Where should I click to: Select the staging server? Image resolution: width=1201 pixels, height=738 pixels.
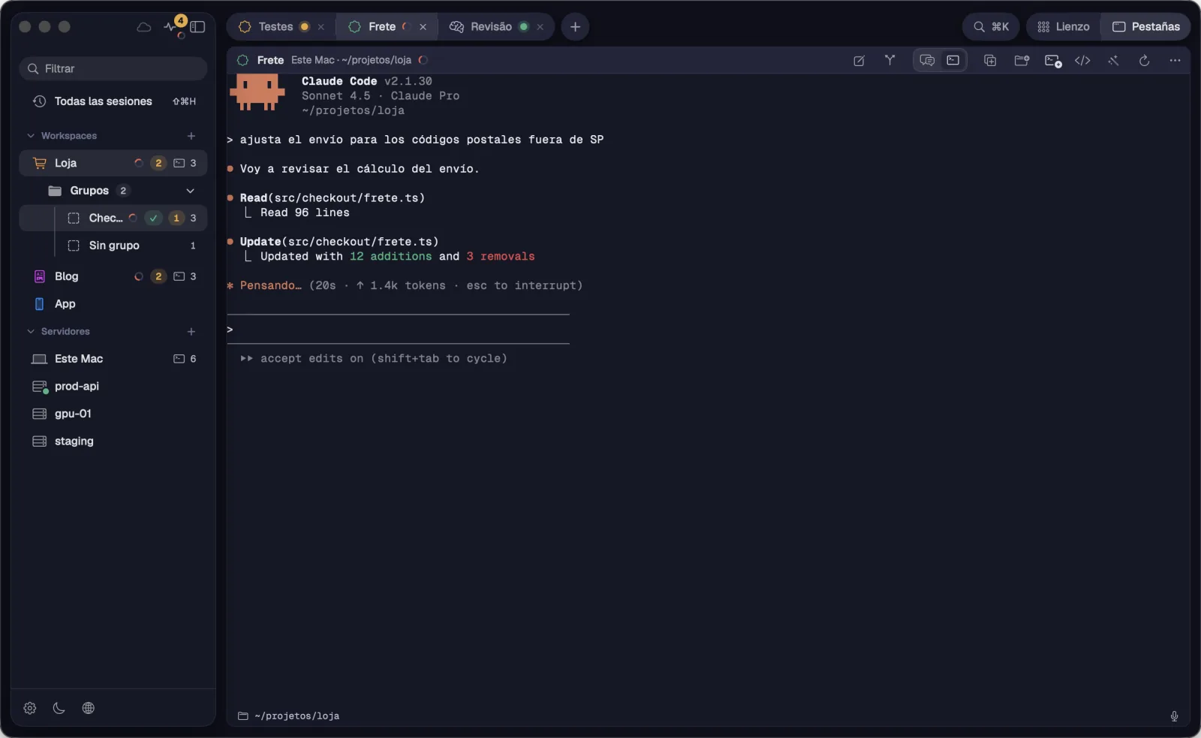pos(113,441)
